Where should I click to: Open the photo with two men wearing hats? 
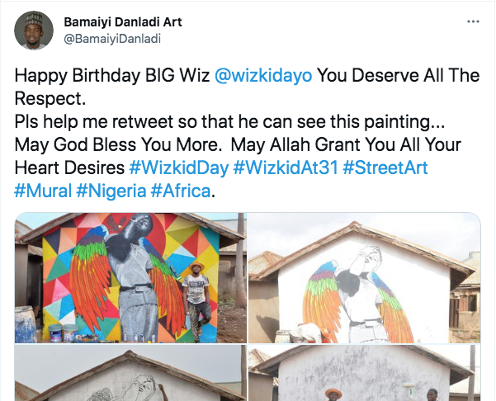pos(365,375)
